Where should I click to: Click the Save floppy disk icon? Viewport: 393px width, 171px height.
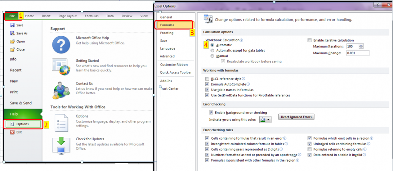point(12,25)
